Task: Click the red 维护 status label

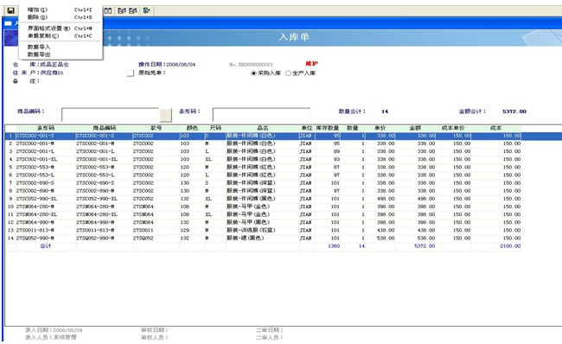Action: pyautogui.click(x=311, y=64)
